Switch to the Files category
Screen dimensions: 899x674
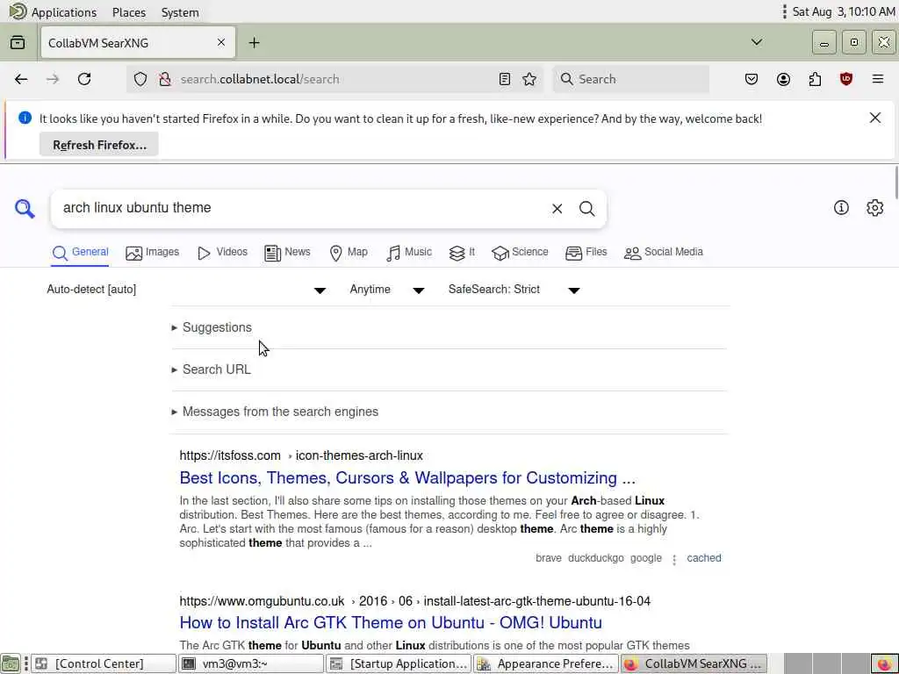(586, 252)
